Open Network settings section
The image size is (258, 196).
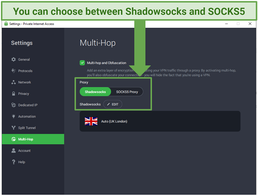[x=33, y=82]
